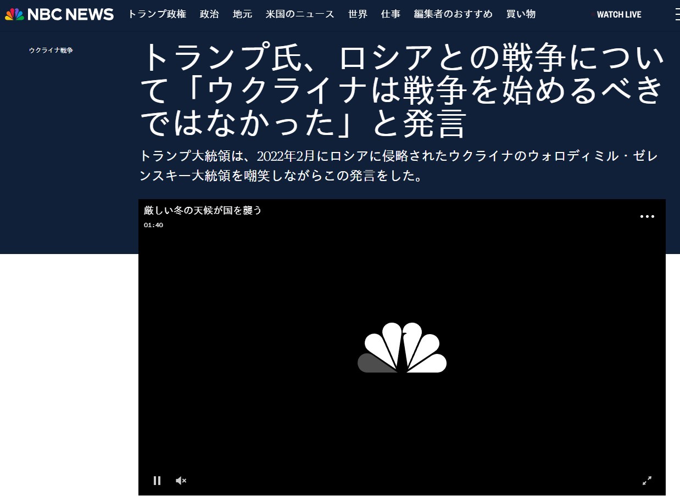The image size is (680, 496).
Task: Open the ウクライナ戦争 category link
Action: coord(51,50)
